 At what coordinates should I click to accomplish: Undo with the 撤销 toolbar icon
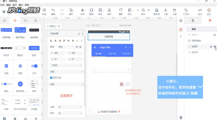[x=53, y=10]
